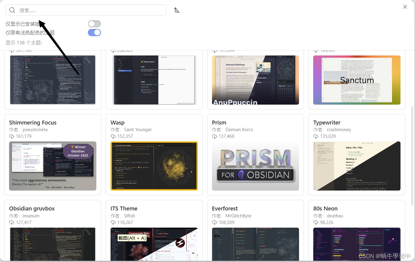Open the sort order options icon
Screen dimensions: 415x262
(x=177, y=10)
